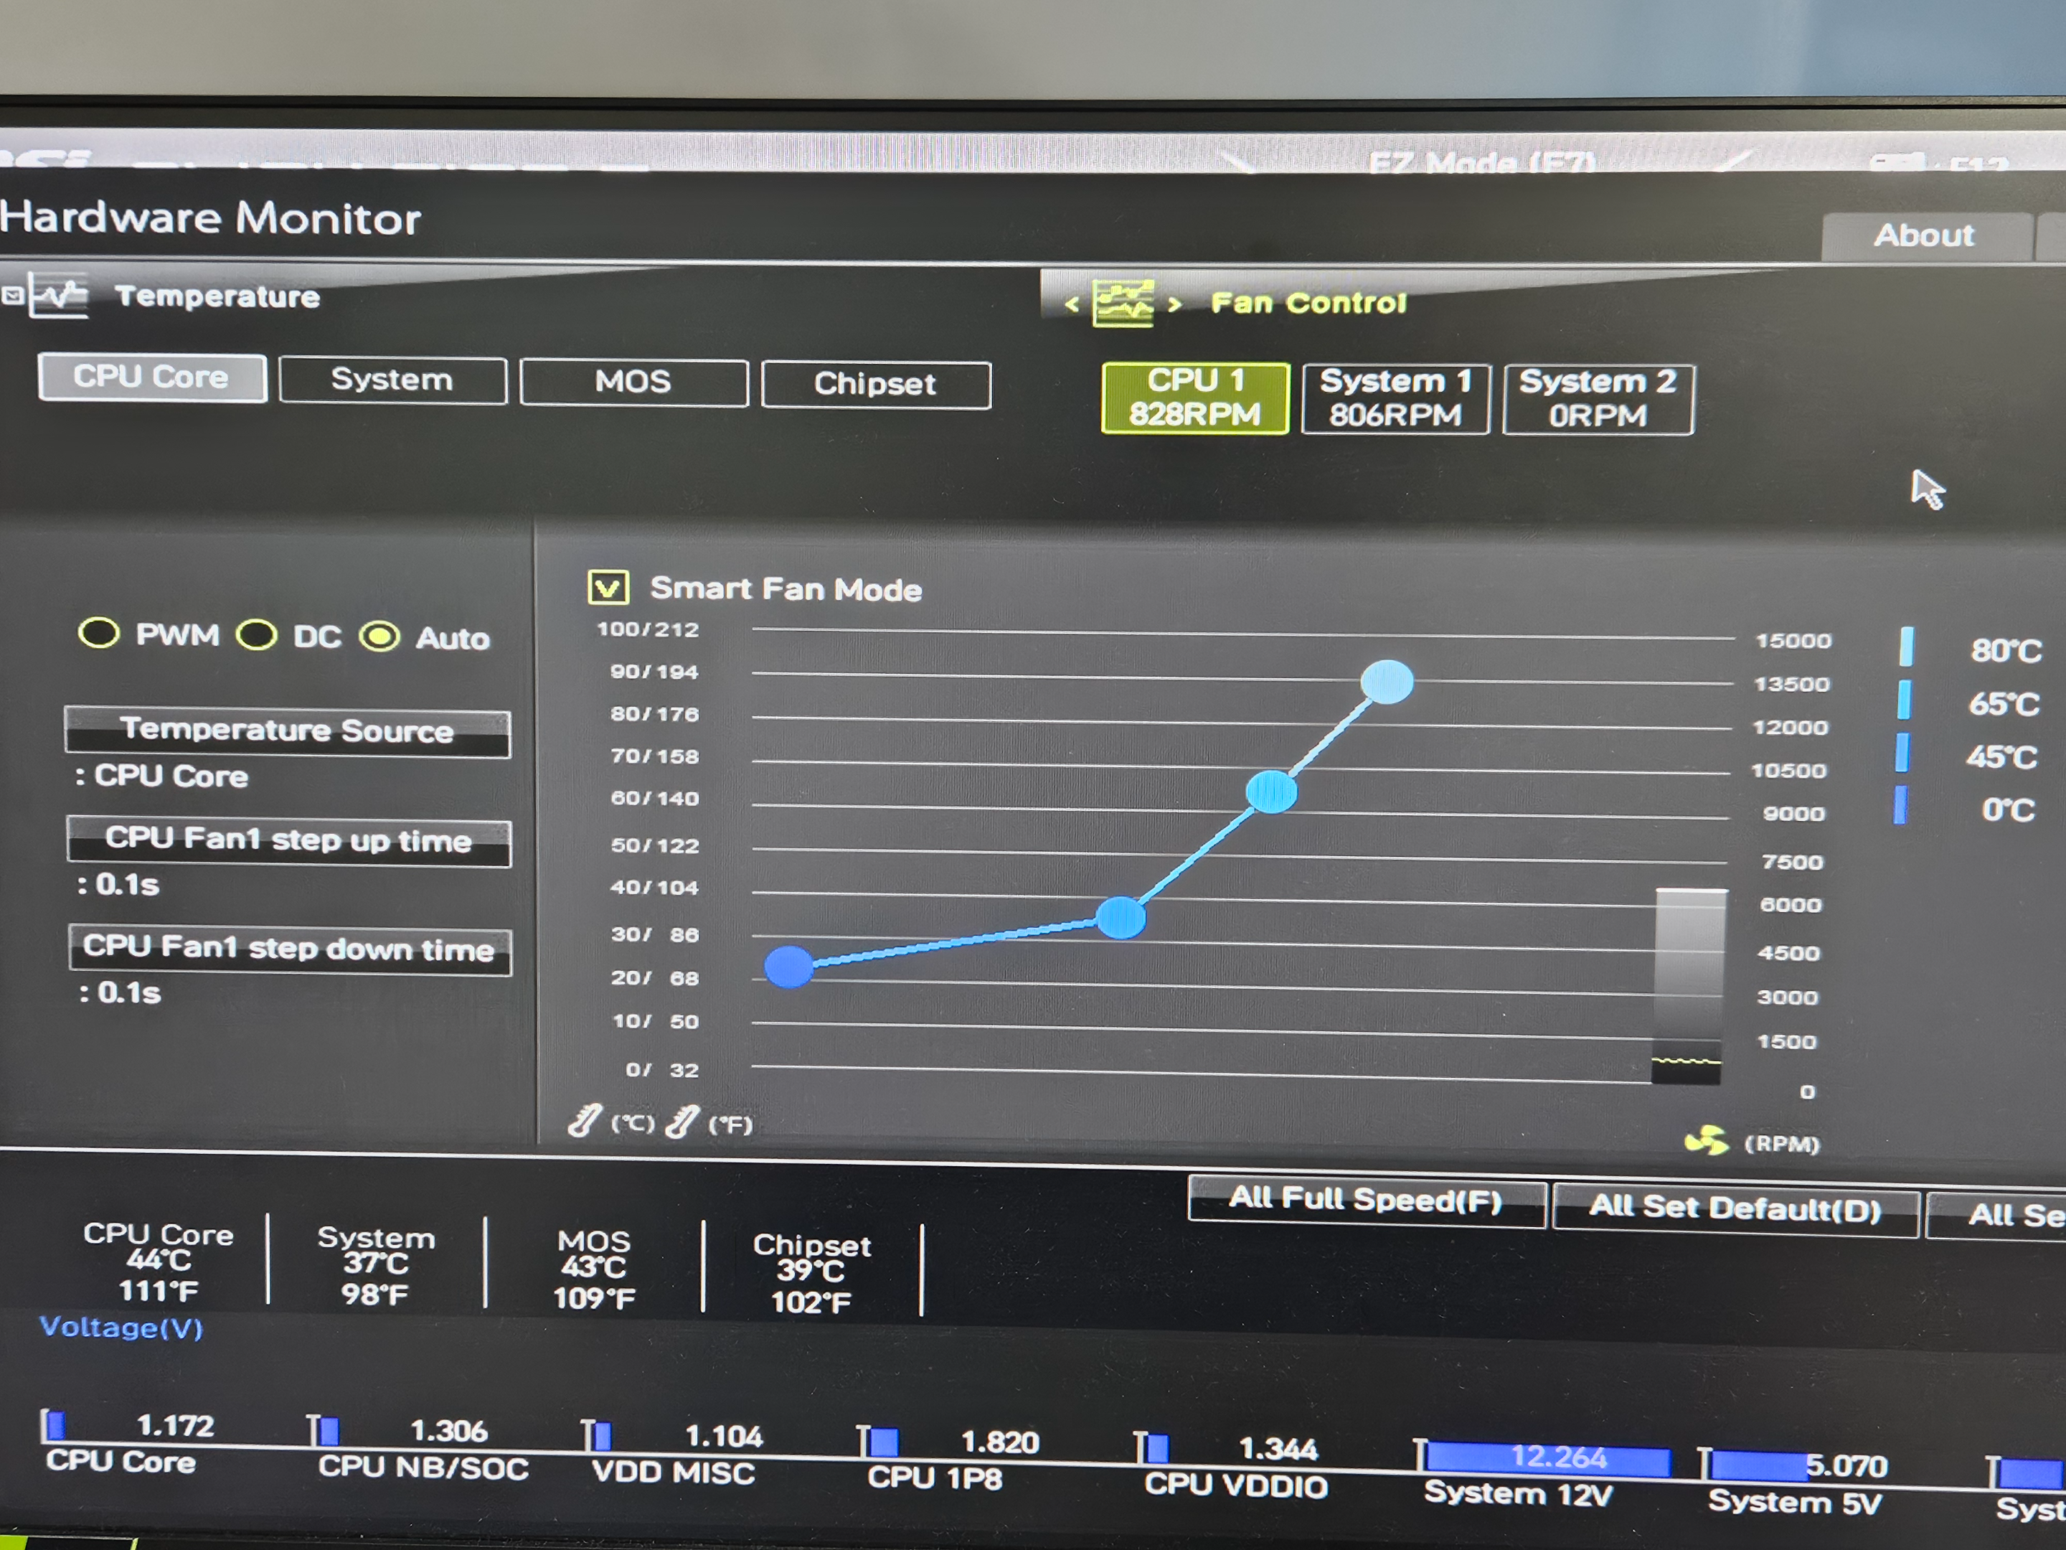Select the Chipset temperature tab

tap(875, 384)
